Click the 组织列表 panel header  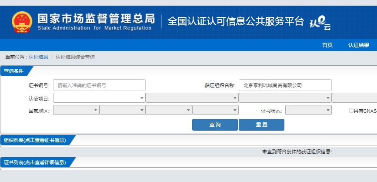tap(35, 140)
